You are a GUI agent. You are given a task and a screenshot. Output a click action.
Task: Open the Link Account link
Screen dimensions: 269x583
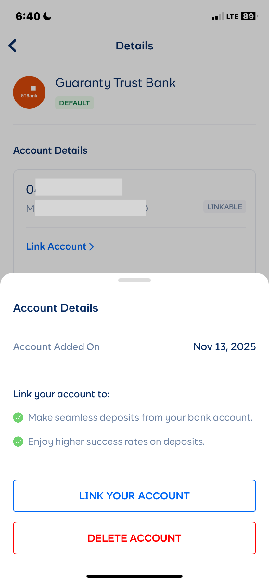click(x=56, y=247)
